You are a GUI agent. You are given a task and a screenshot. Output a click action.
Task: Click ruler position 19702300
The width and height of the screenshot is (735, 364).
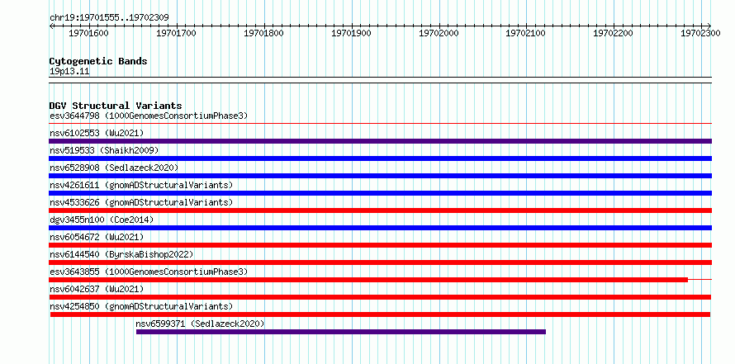coord(700,33)
